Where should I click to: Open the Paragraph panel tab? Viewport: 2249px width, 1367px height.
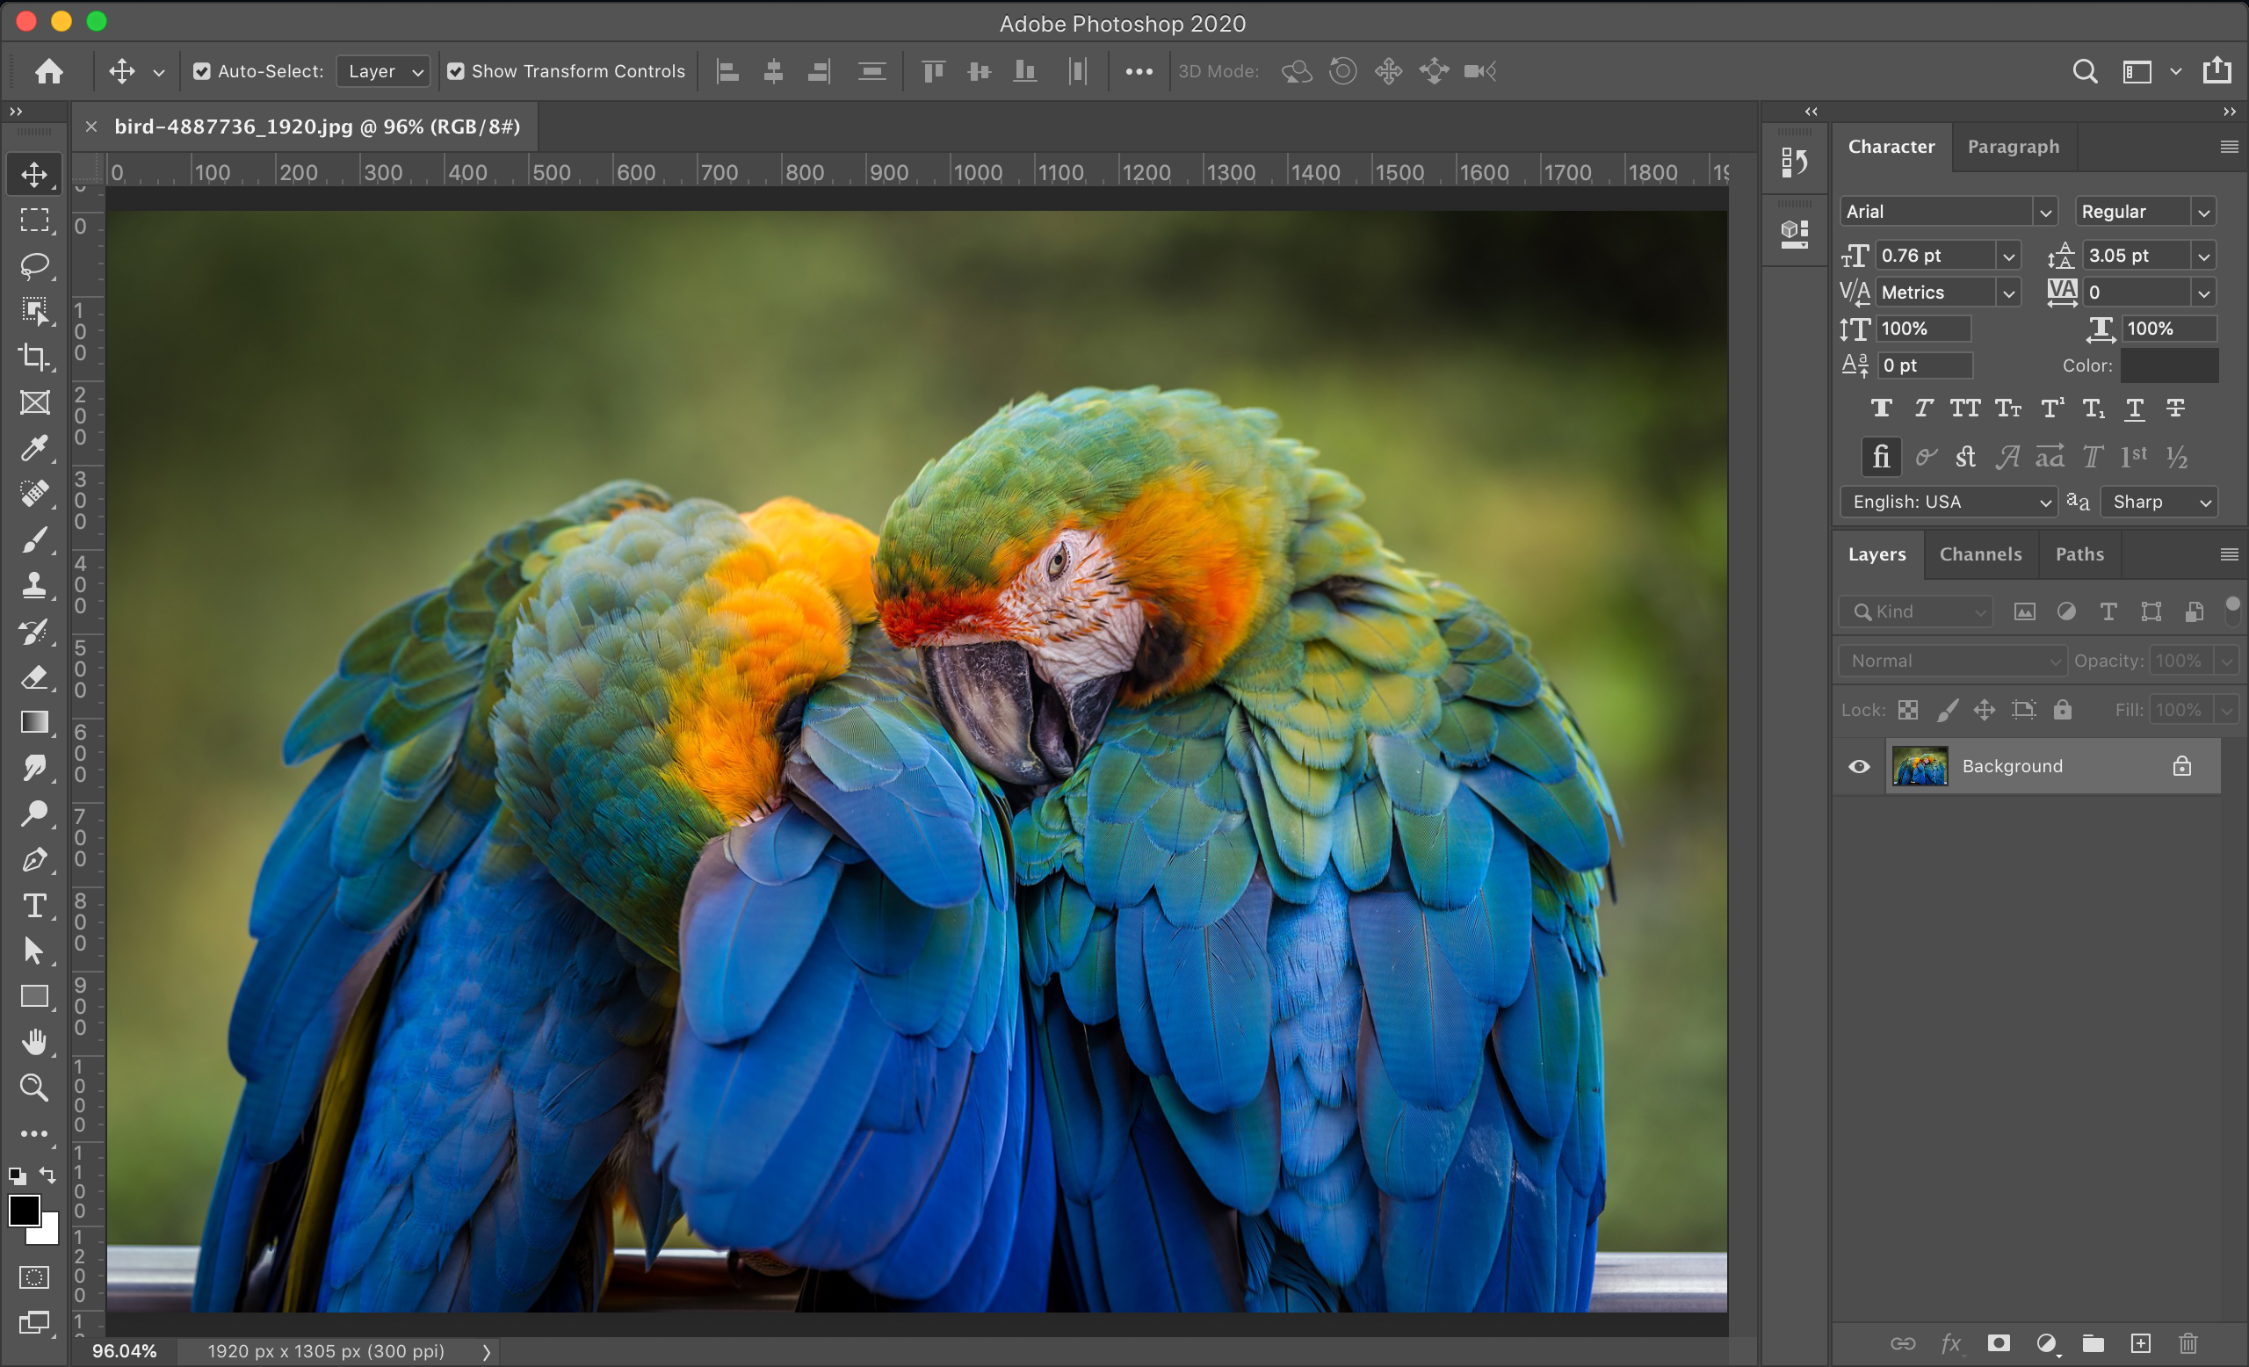point(2013,147)
